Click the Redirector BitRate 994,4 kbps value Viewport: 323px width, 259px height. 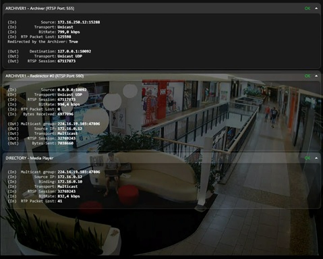click(x=69, y=105)
